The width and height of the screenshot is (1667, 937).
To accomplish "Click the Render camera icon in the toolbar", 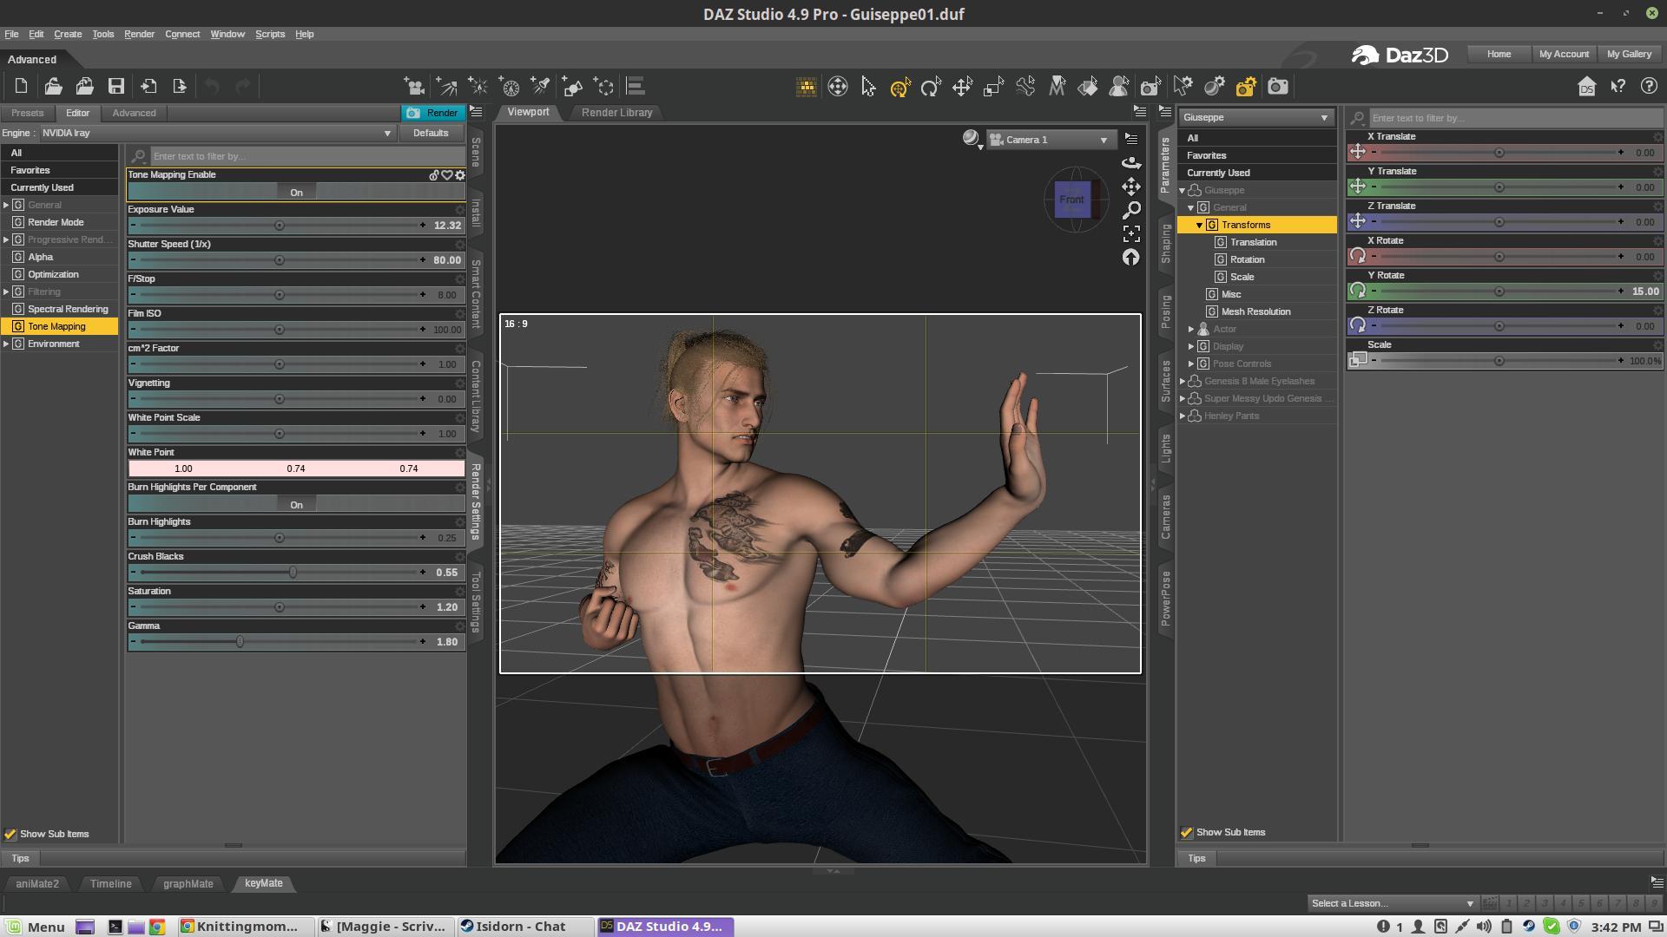I will [x=1277, y=86].
